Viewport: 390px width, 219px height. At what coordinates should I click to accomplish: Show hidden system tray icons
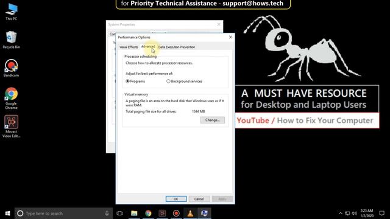coord(341,214)
